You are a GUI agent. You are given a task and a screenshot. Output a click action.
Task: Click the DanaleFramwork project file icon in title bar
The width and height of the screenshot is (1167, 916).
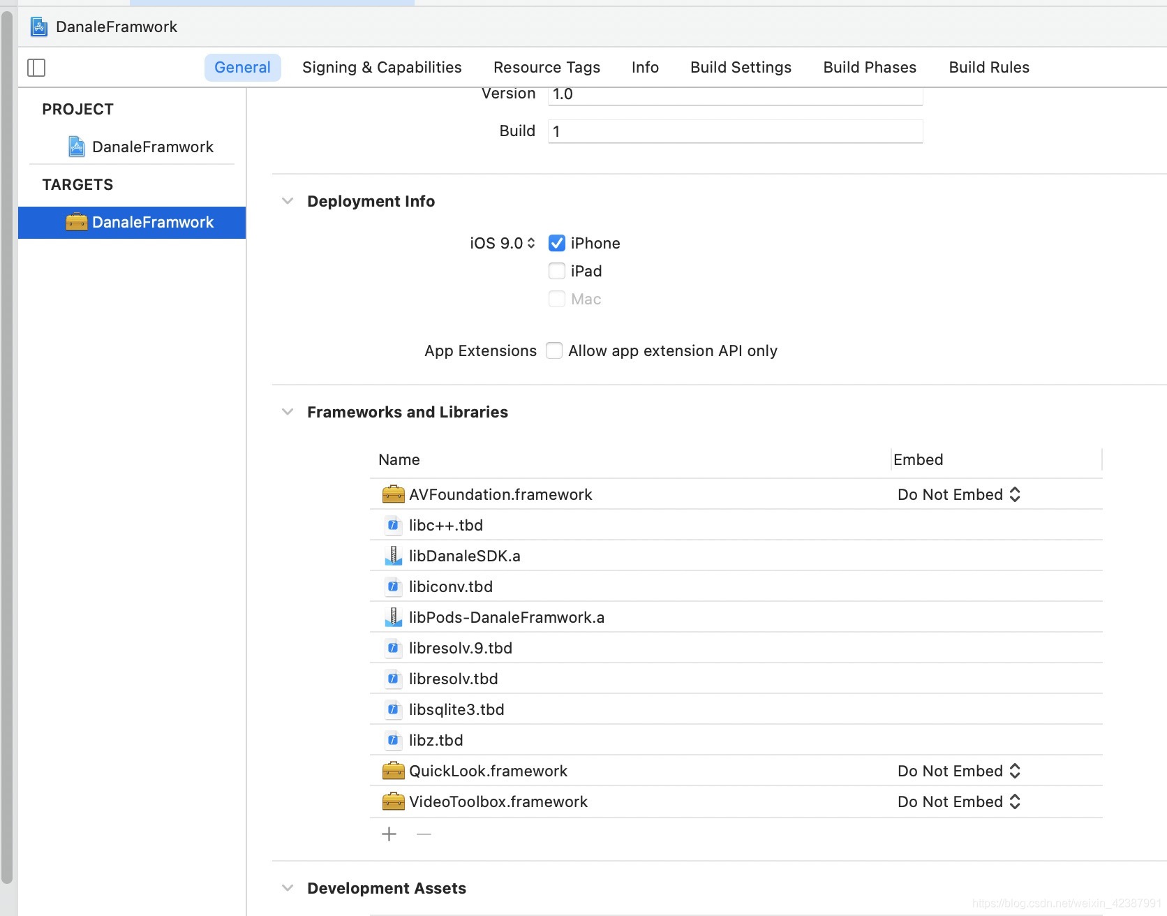point(39,27)
